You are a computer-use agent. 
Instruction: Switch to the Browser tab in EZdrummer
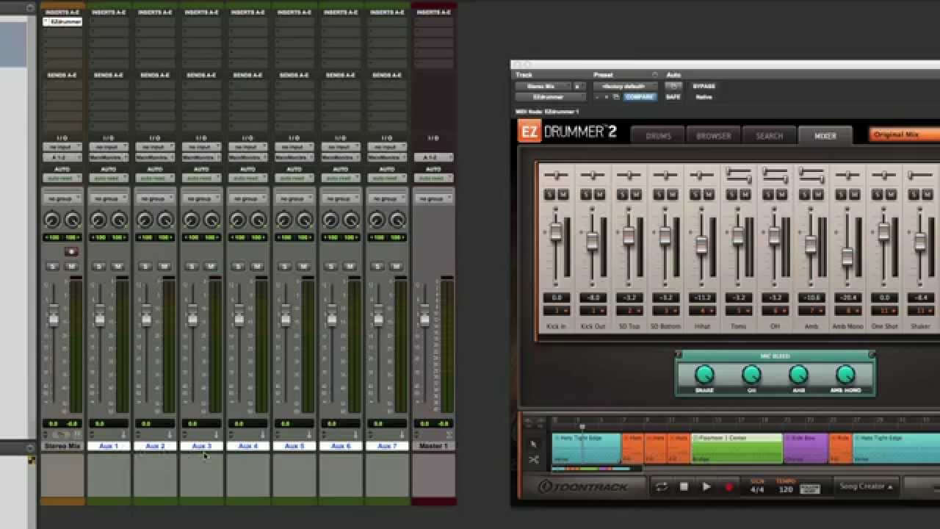click(714, 135)
